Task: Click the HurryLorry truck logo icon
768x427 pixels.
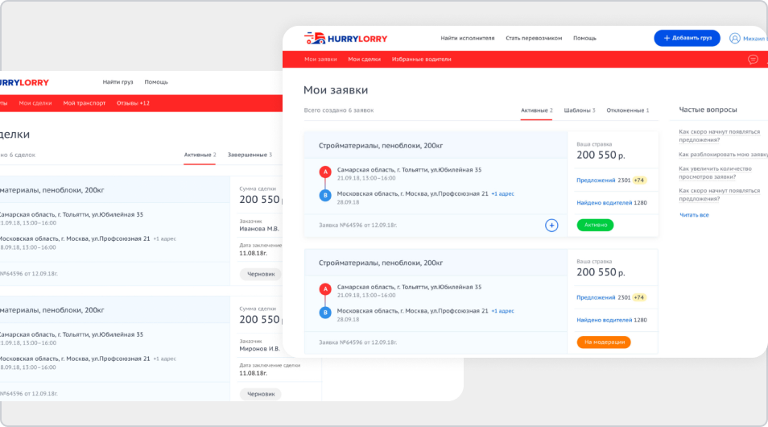Action: click(x=314, y=38)
